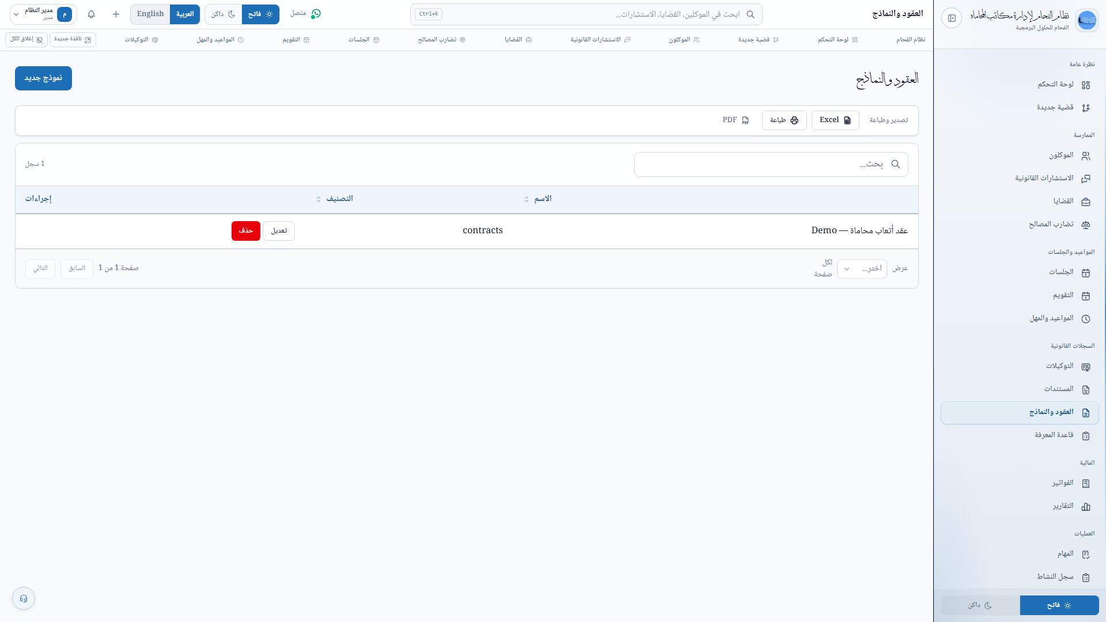The image size is (1106, 622).
Task: Click the magnifier icon in table search
Action: (x=895, y=164)
